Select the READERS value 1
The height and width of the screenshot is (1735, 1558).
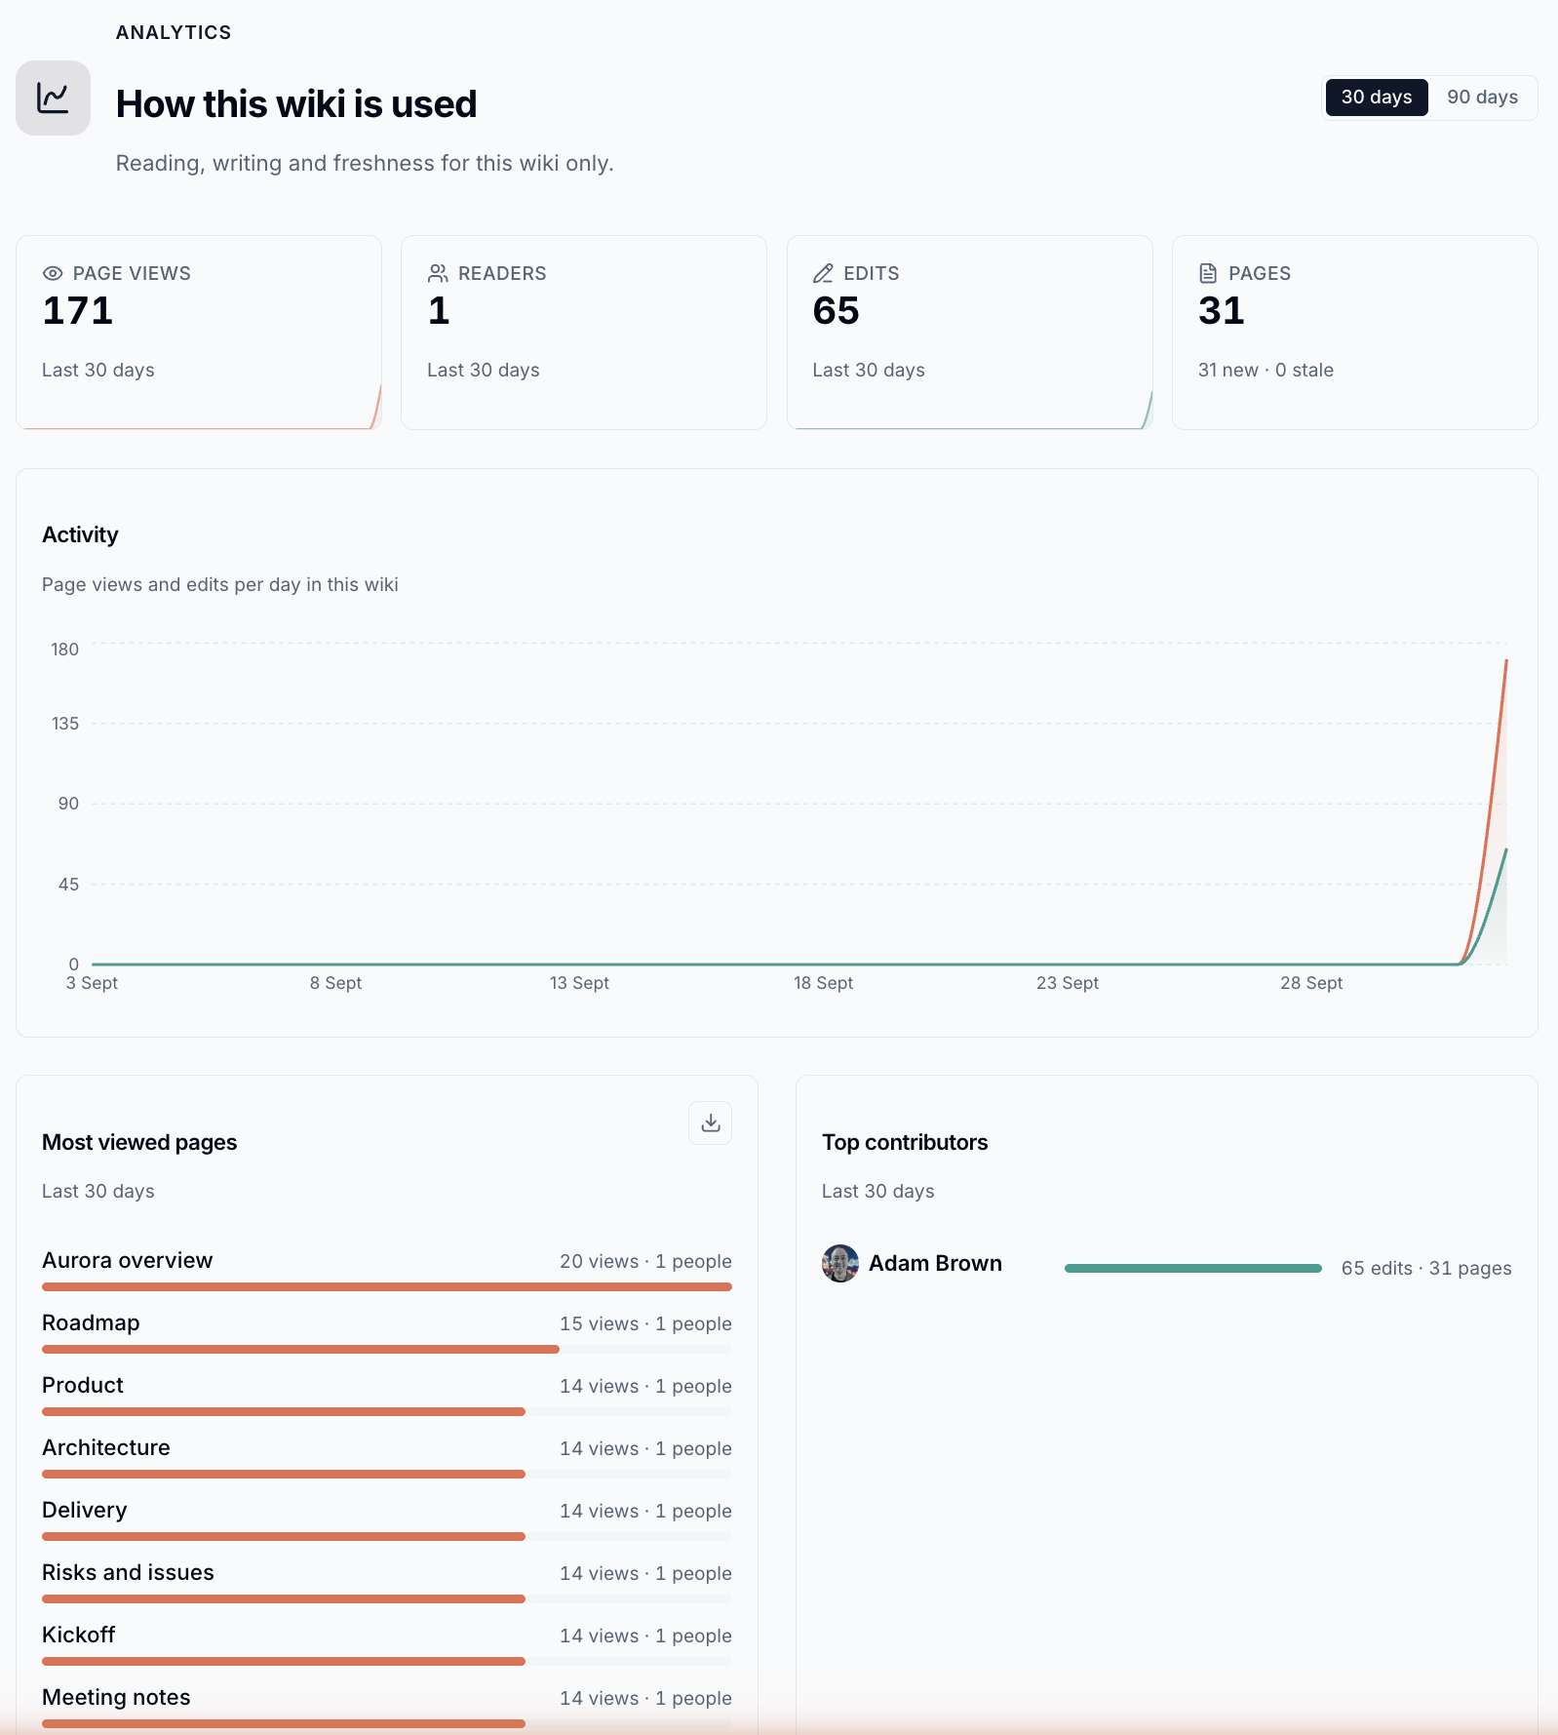pos(439,310)
